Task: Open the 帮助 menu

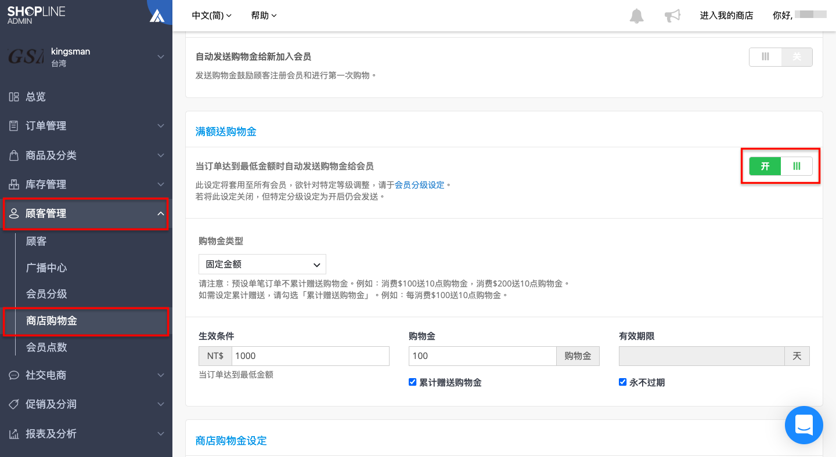Action: point(264,16)
